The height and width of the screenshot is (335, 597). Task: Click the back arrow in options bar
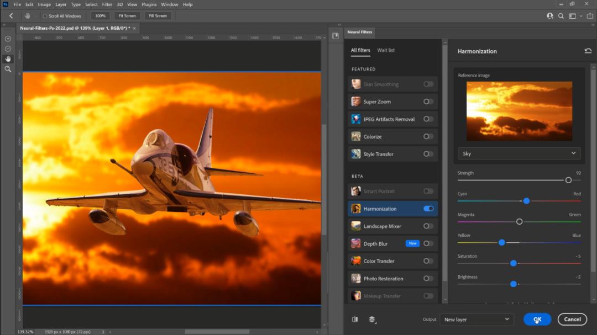(x=11, y=16)
